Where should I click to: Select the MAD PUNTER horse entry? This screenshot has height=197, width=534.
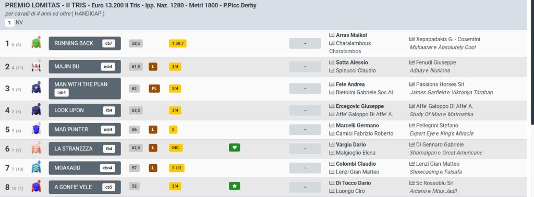click(85, 129)
